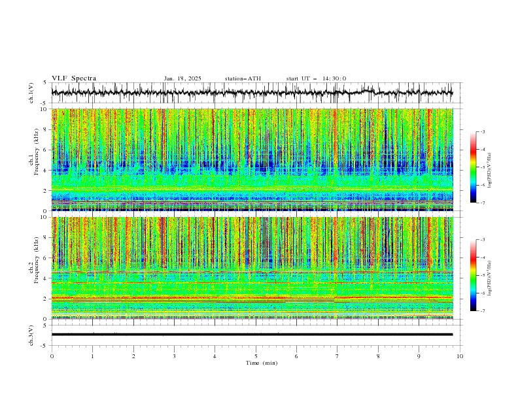Click the ch.1 Frequency (kHz) axis label

coord(33,152)
